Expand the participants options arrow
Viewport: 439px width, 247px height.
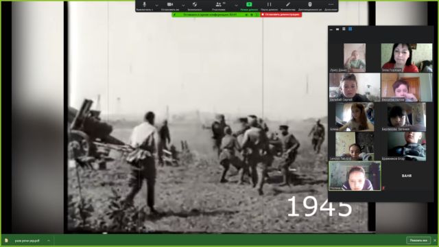coord(236,5)
